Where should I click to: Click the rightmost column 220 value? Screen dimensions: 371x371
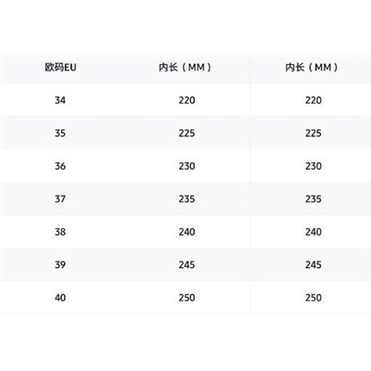click(x=313, y=100)
